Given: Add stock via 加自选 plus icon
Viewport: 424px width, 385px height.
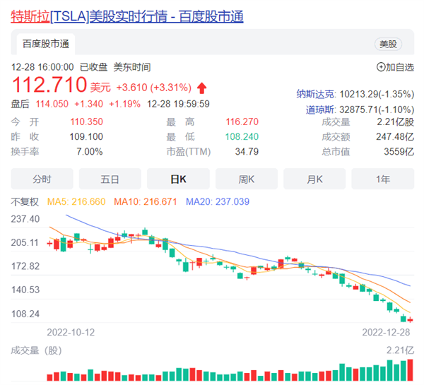Looking at the screenshot, I should tap(381, 67).
